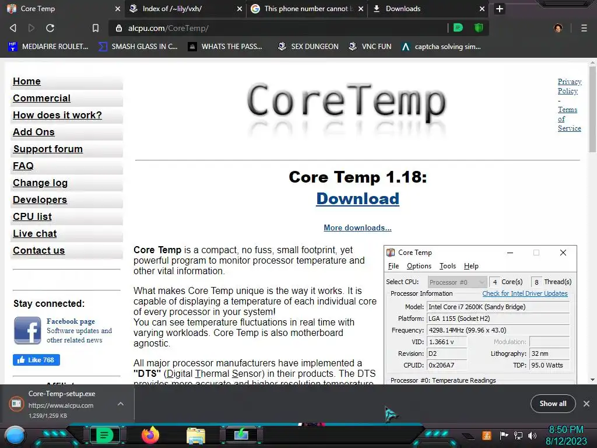This screenshot has width=597, height=448.
Task: Open the Live chat link
Action: pos(34,233)
